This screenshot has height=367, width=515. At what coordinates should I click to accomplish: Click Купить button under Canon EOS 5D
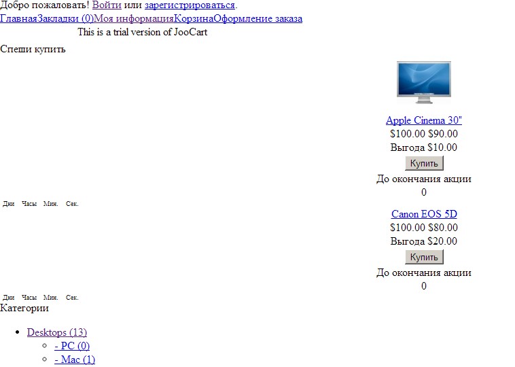click(424, 257)
